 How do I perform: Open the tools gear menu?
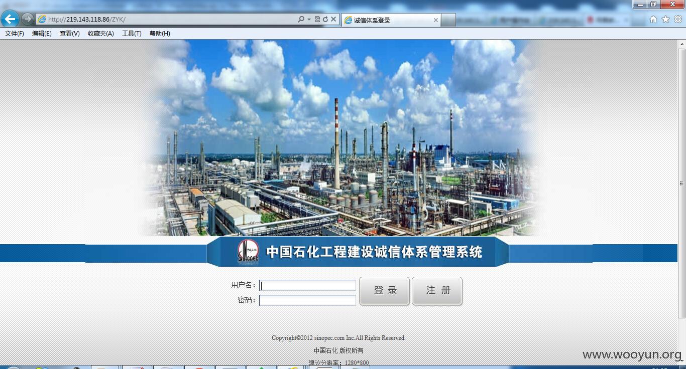677,20
